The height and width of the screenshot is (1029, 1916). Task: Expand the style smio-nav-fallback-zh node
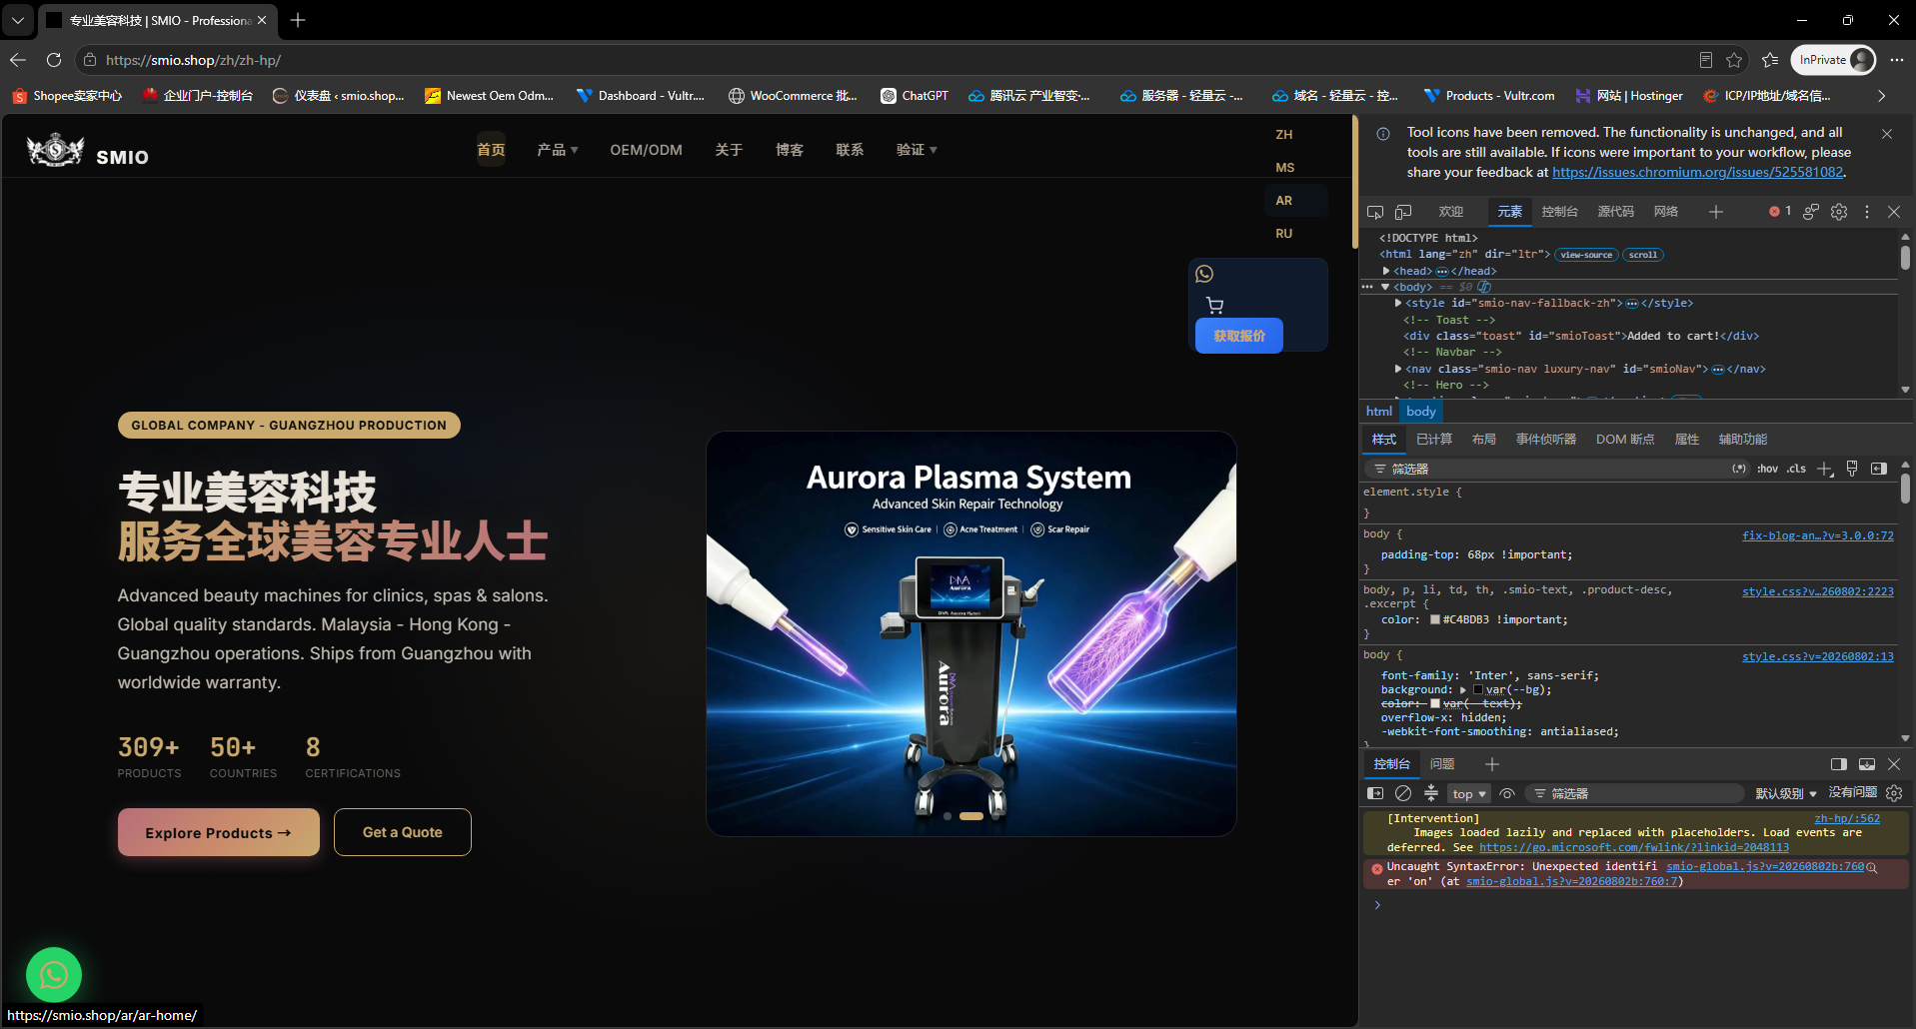(1398, 303)
